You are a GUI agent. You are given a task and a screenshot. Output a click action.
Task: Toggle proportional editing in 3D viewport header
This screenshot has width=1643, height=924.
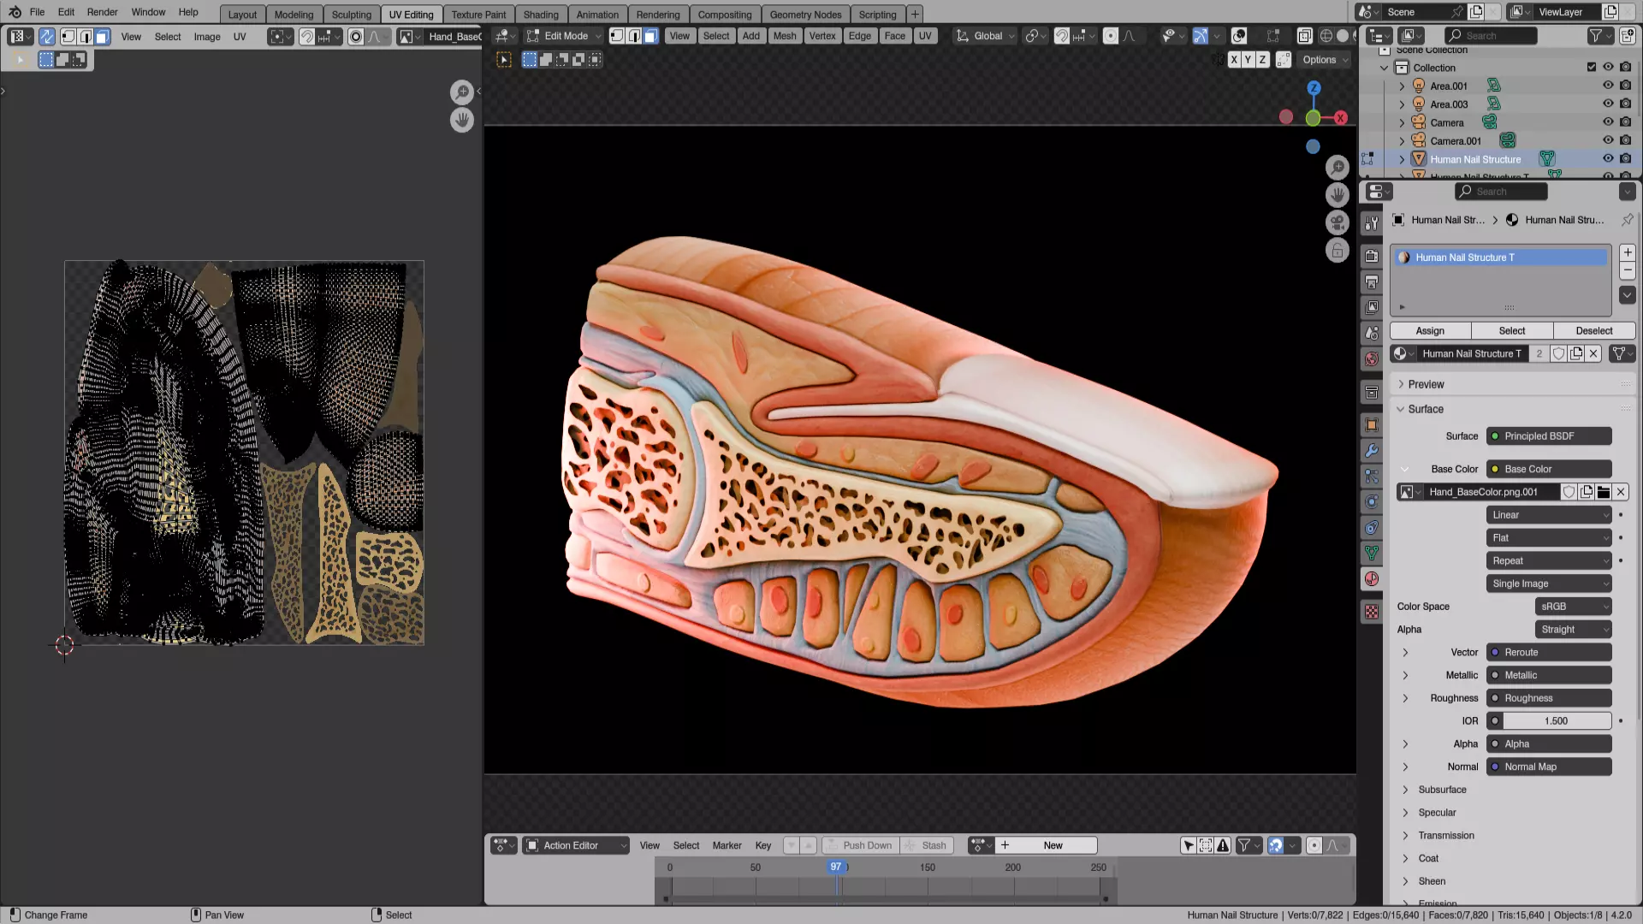(x=1110, y=36)
